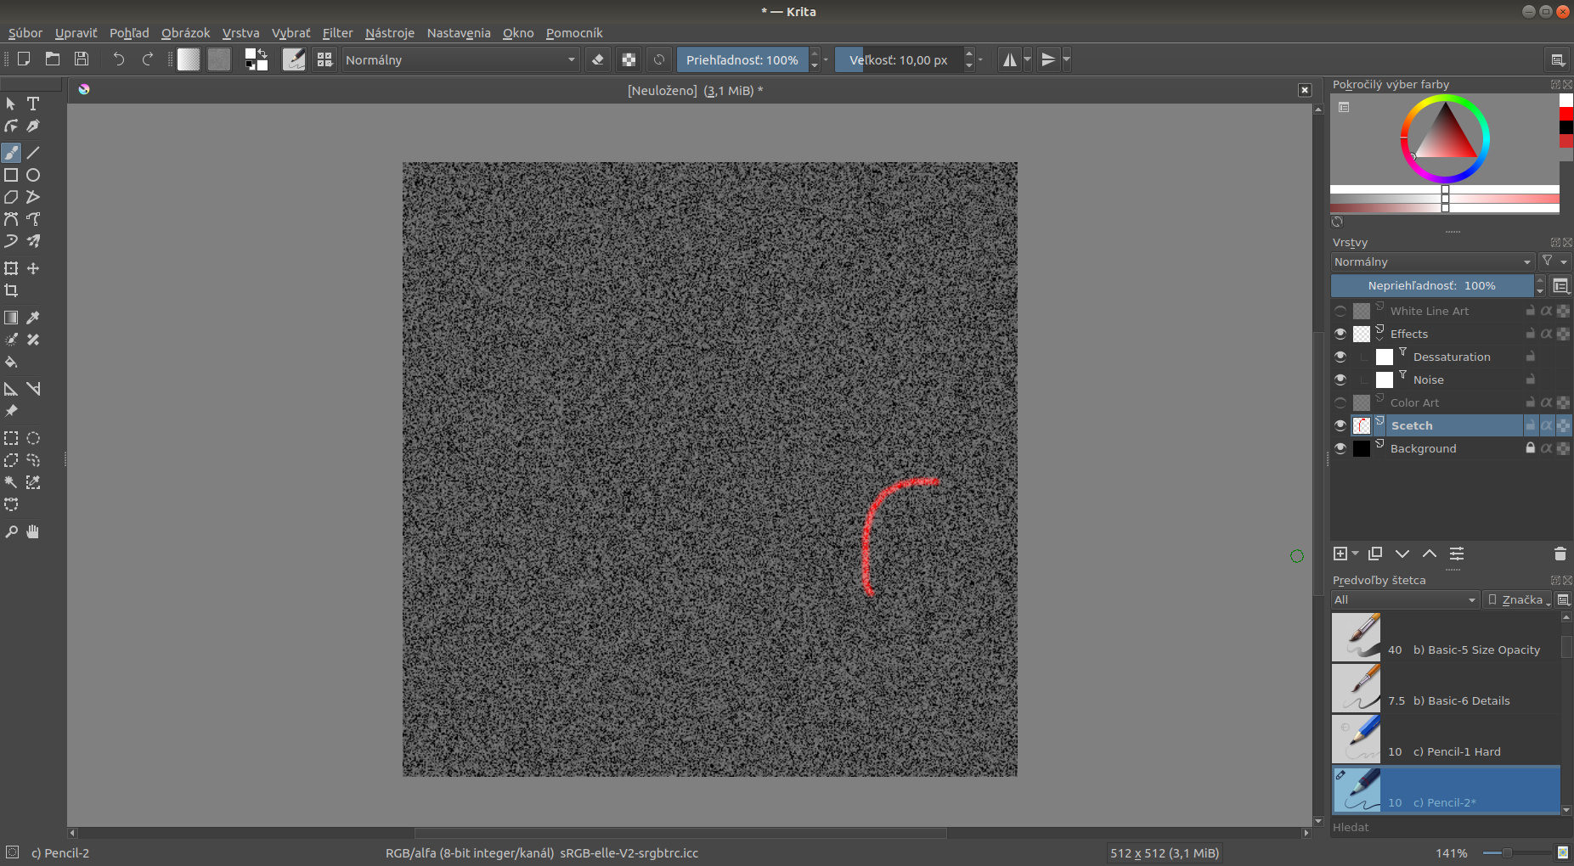Add a new layer with the plus button

click(x=1341, y=554)
